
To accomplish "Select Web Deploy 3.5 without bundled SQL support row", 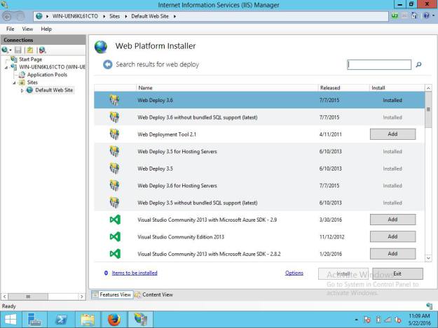I will pos(259,203).
